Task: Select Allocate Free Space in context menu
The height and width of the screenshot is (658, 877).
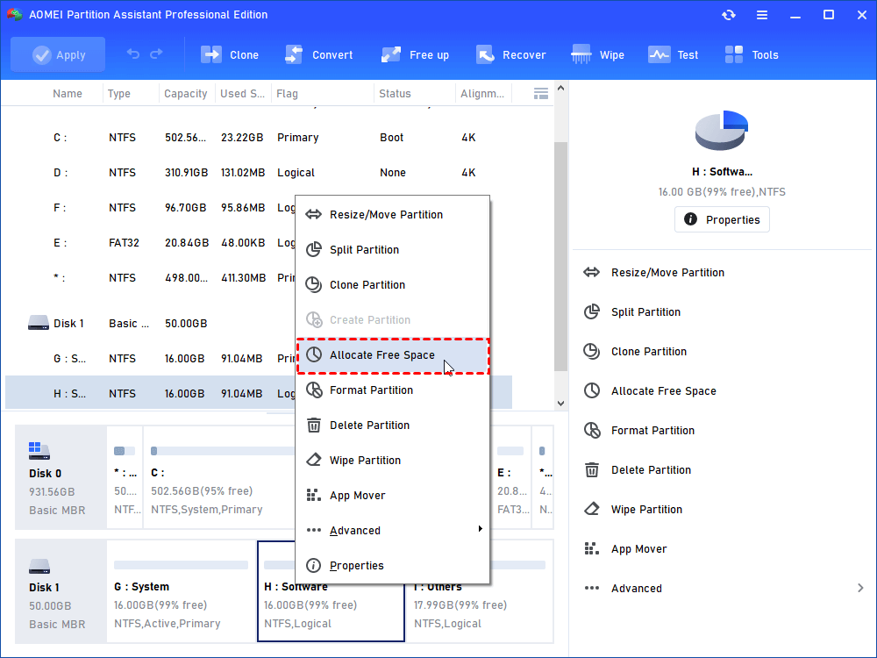Action: point(393,355)
